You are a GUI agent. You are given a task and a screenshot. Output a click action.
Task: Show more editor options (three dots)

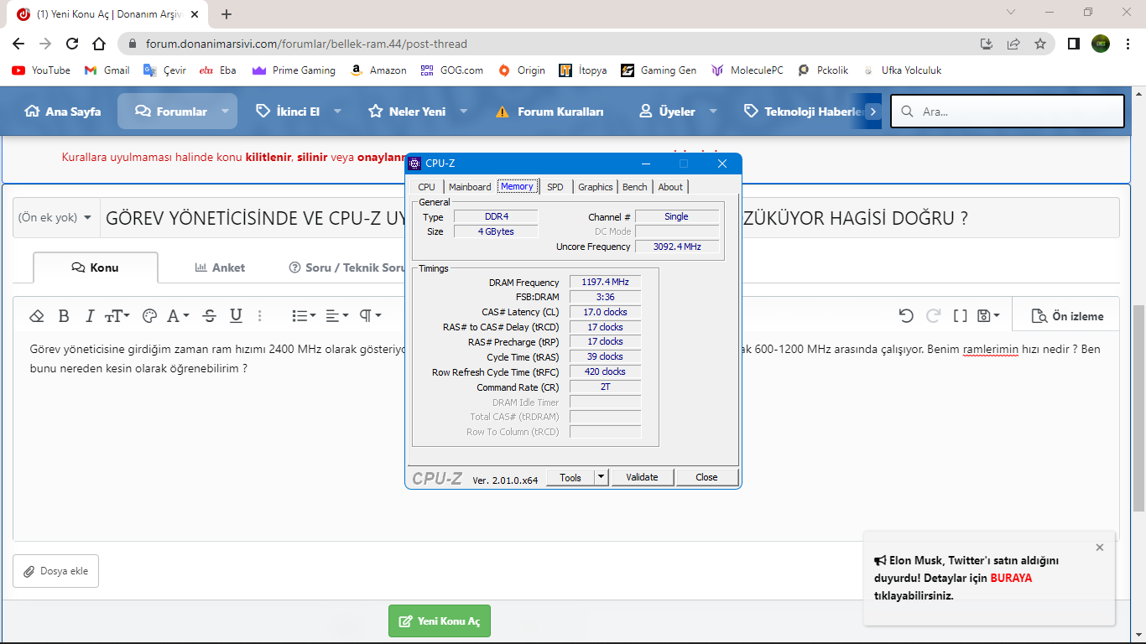coord(260,316)
